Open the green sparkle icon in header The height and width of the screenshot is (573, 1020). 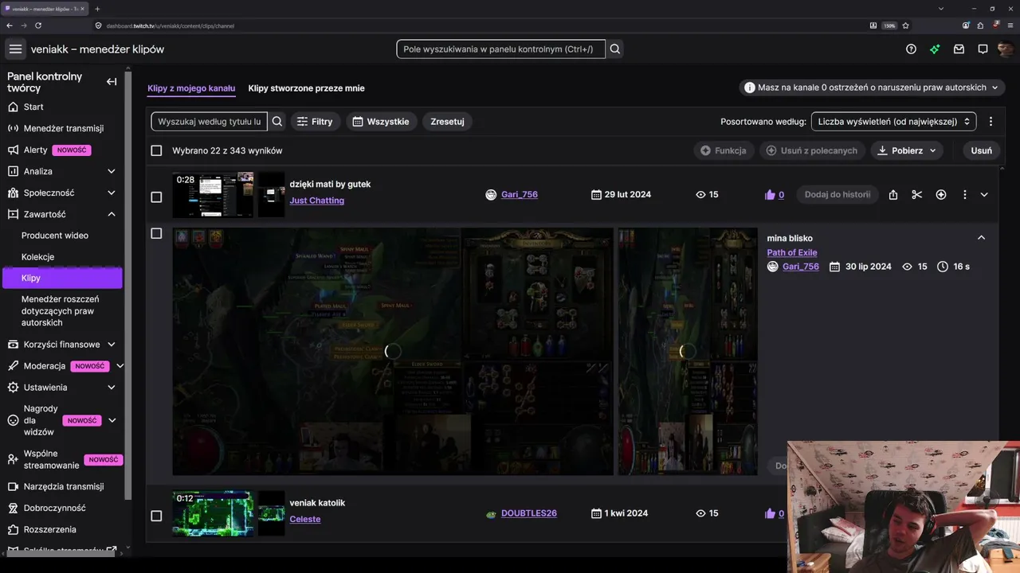click(935, 49)
